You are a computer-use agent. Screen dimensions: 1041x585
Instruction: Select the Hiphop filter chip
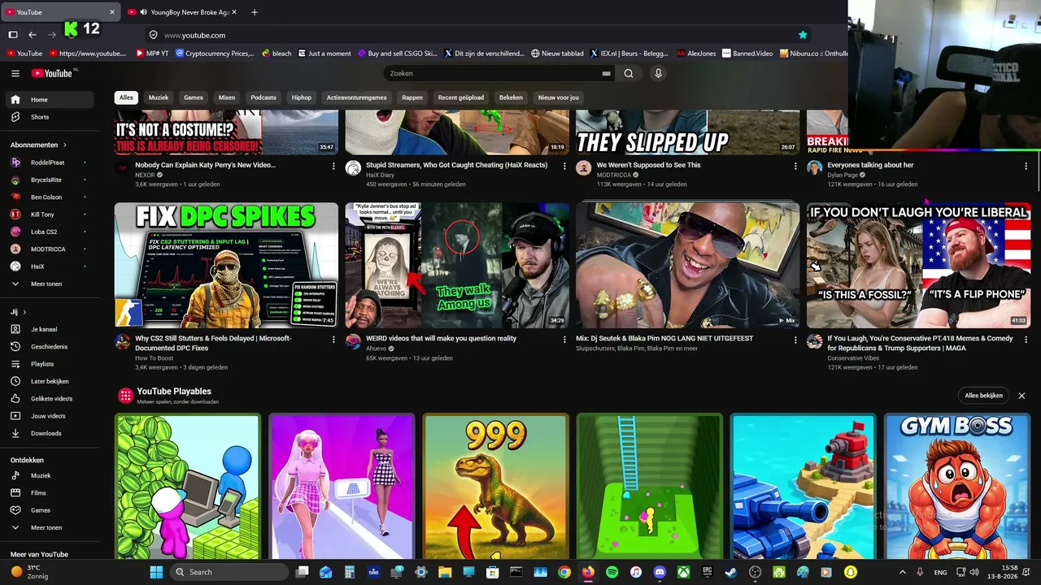click(x=302, y=97)
